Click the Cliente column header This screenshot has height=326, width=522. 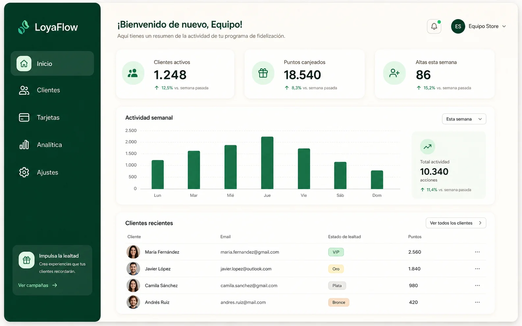pos(134,237)
